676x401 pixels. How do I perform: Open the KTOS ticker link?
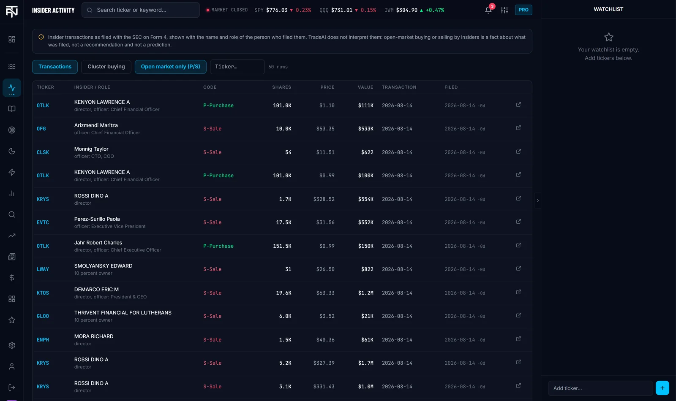[43, 293]
